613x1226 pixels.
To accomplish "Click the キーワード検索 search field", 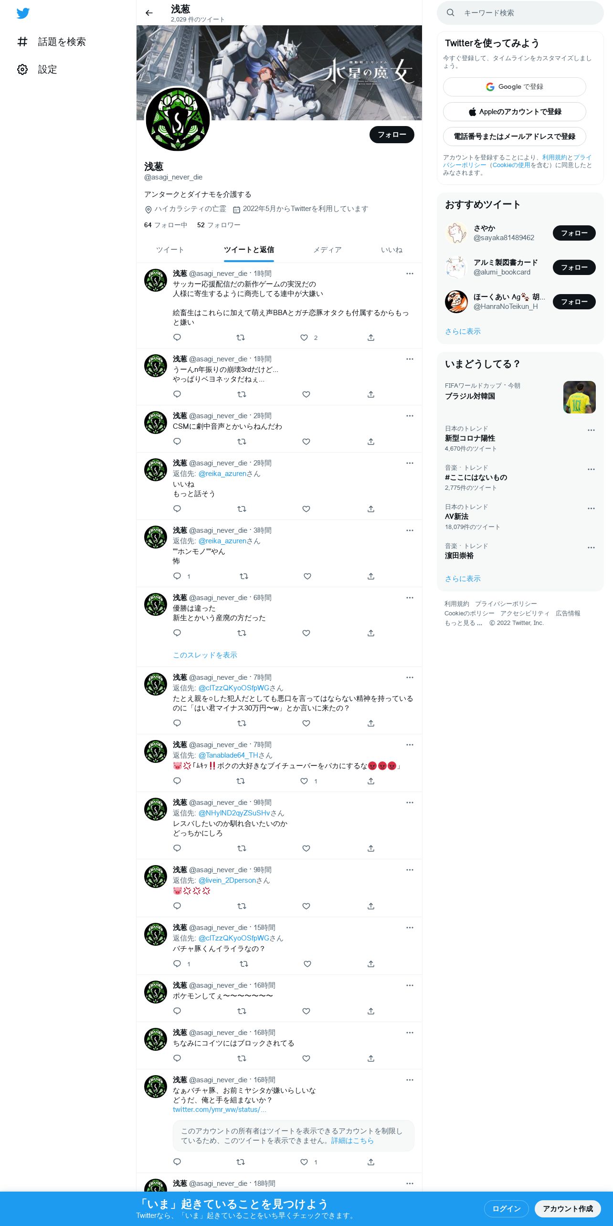I will click(x=520, y=13).
